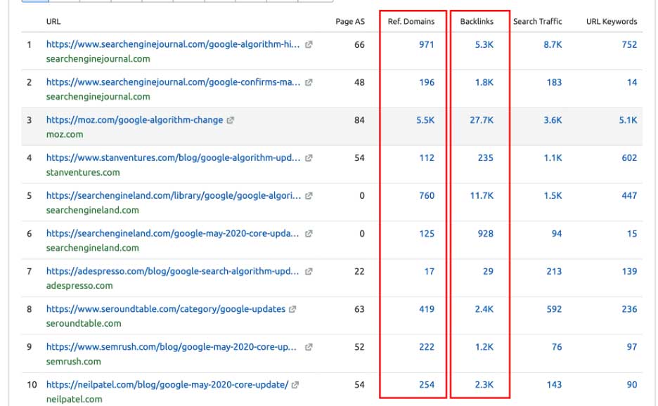Open external link icon for semrush blog URL
This screenshot has width=658, height=406.
coord(309,347)
